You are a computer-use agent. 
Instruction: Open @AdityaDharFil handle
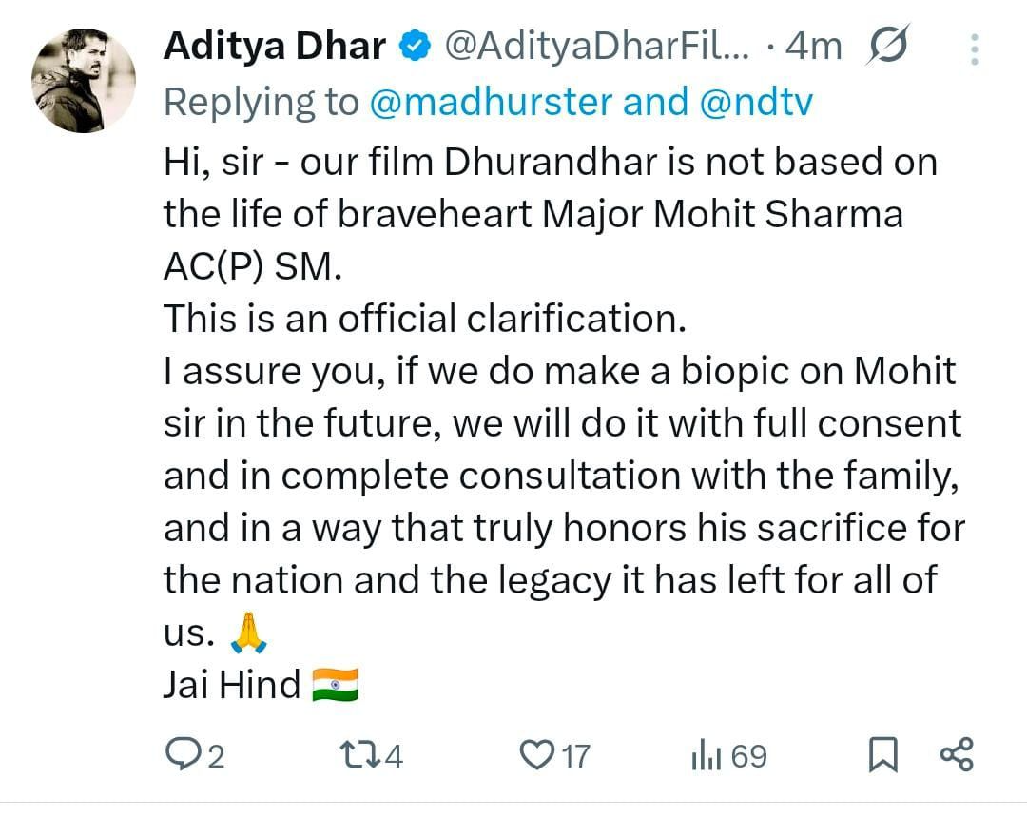coord(590,43)
